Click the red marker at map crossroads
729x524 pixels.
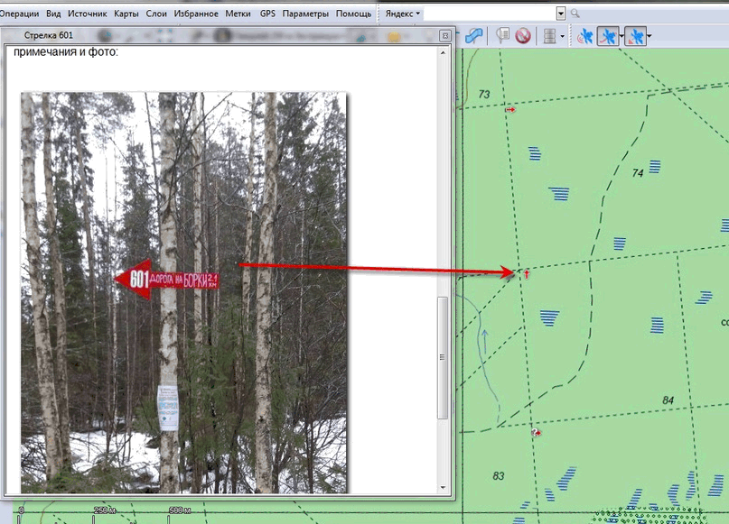526,271
